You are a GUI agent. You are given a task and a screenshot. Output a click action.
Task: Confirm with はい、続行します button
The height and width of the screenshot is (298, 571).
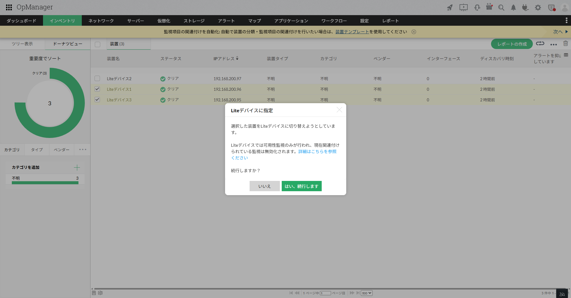[x=301, y=186]
